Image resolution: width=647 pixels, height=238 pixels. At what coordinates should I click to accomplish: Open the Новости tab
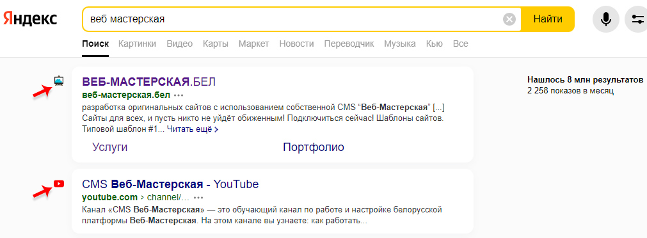tap(296, 44)
